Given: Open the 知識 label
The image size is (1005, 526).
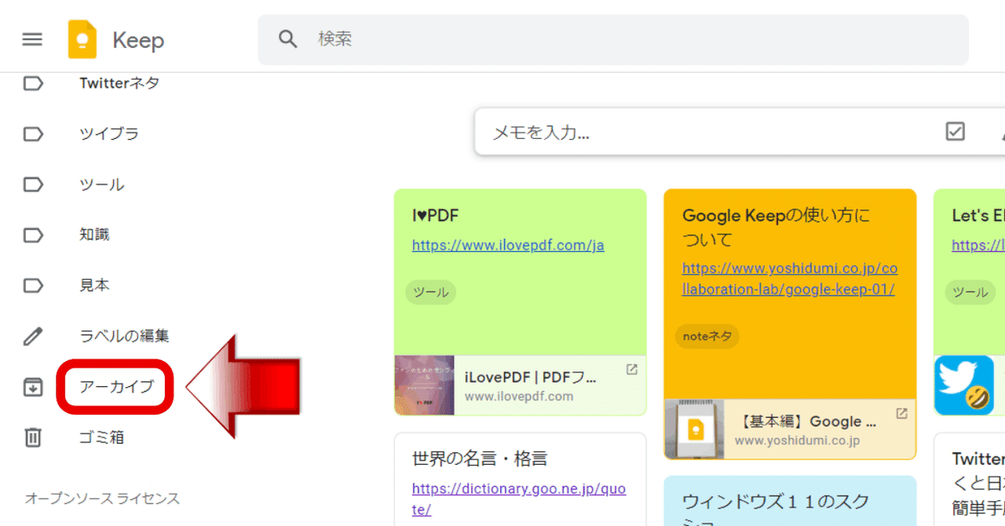Looking at the screenshot, I should [95, 235].
